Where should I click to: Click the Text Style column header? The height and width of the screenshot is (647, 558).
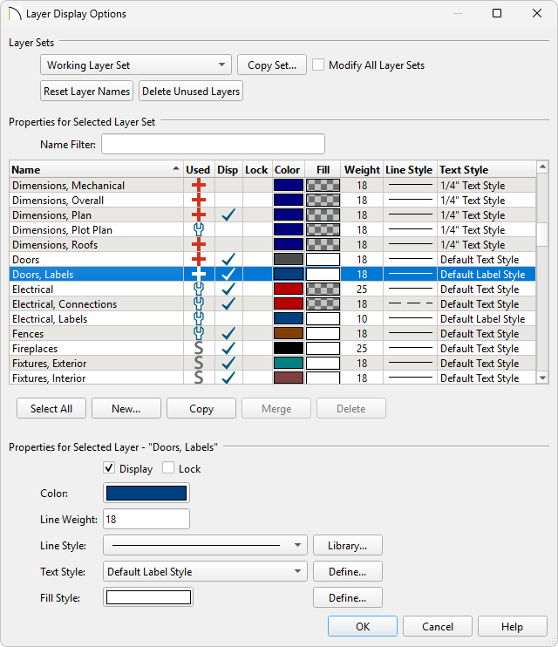tap(487, 169)
